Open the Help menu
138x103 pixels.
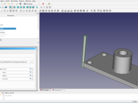34,1
